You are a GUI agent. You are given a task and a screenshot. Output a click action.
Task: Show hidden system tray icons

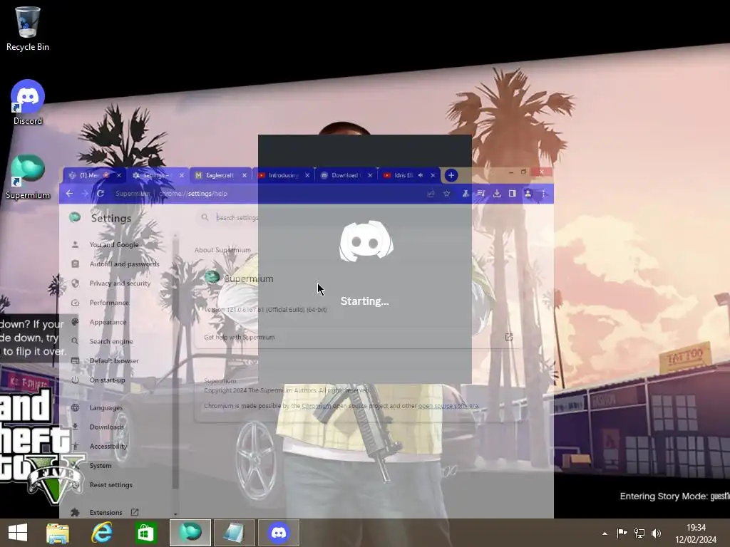pos(605,533)
